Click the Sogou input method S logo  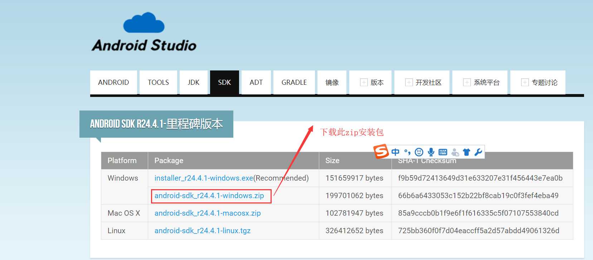tap(381, 151)
